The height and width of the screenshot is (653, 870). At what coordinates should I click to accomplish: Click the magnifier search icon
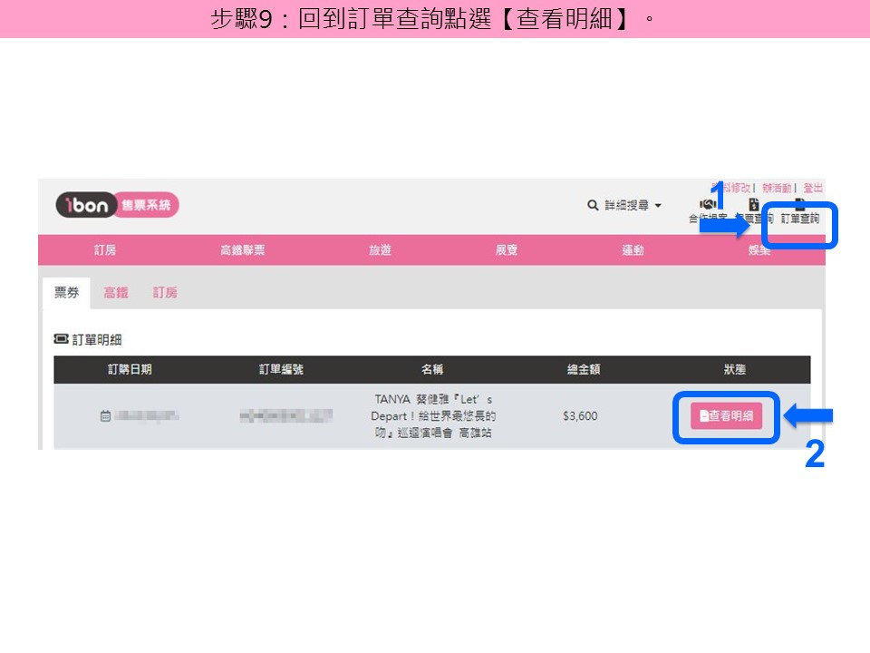tap(593, 206)
